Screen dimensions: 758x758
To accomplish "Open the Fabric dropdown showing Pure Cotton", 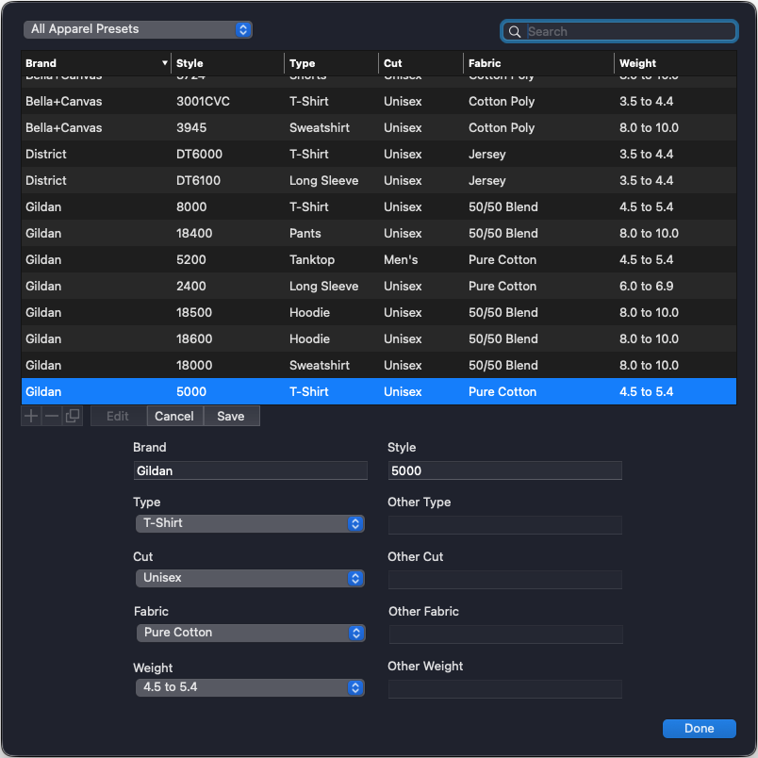I will click(x=250, y=633).
